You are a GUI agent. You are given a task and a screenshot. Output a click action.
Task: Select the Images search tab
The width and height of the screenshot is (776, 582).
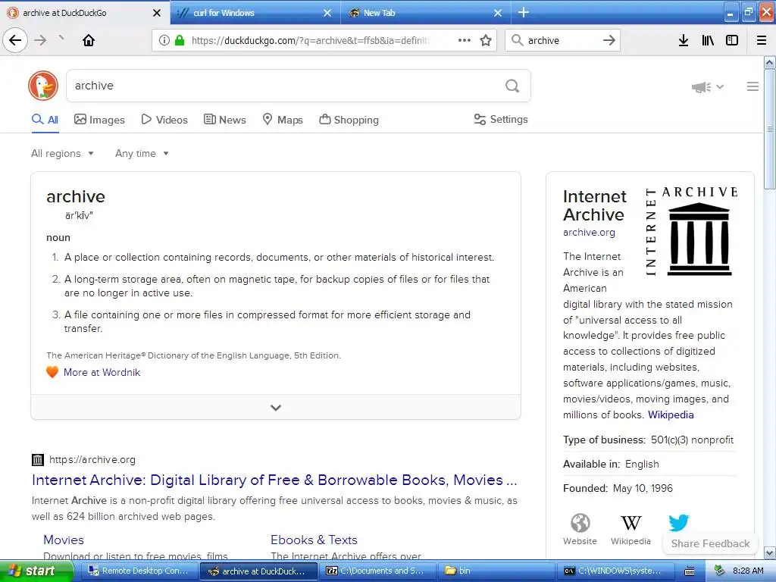click(x=99, y=120)
